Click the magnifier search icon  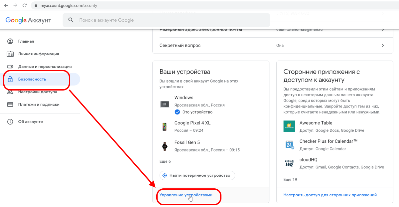71,20
